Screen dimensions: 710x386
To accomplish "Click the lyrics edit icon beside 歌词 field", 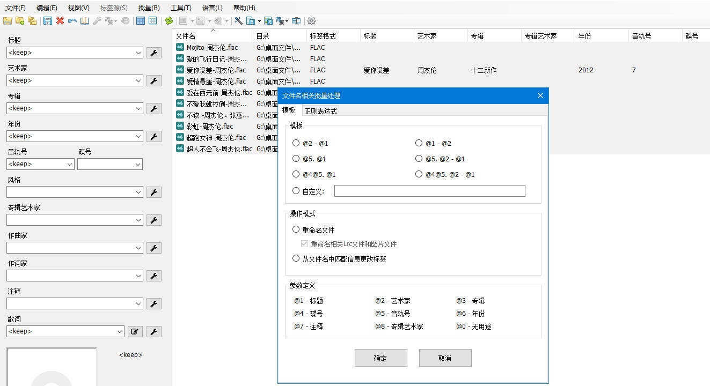I will 135,331.
